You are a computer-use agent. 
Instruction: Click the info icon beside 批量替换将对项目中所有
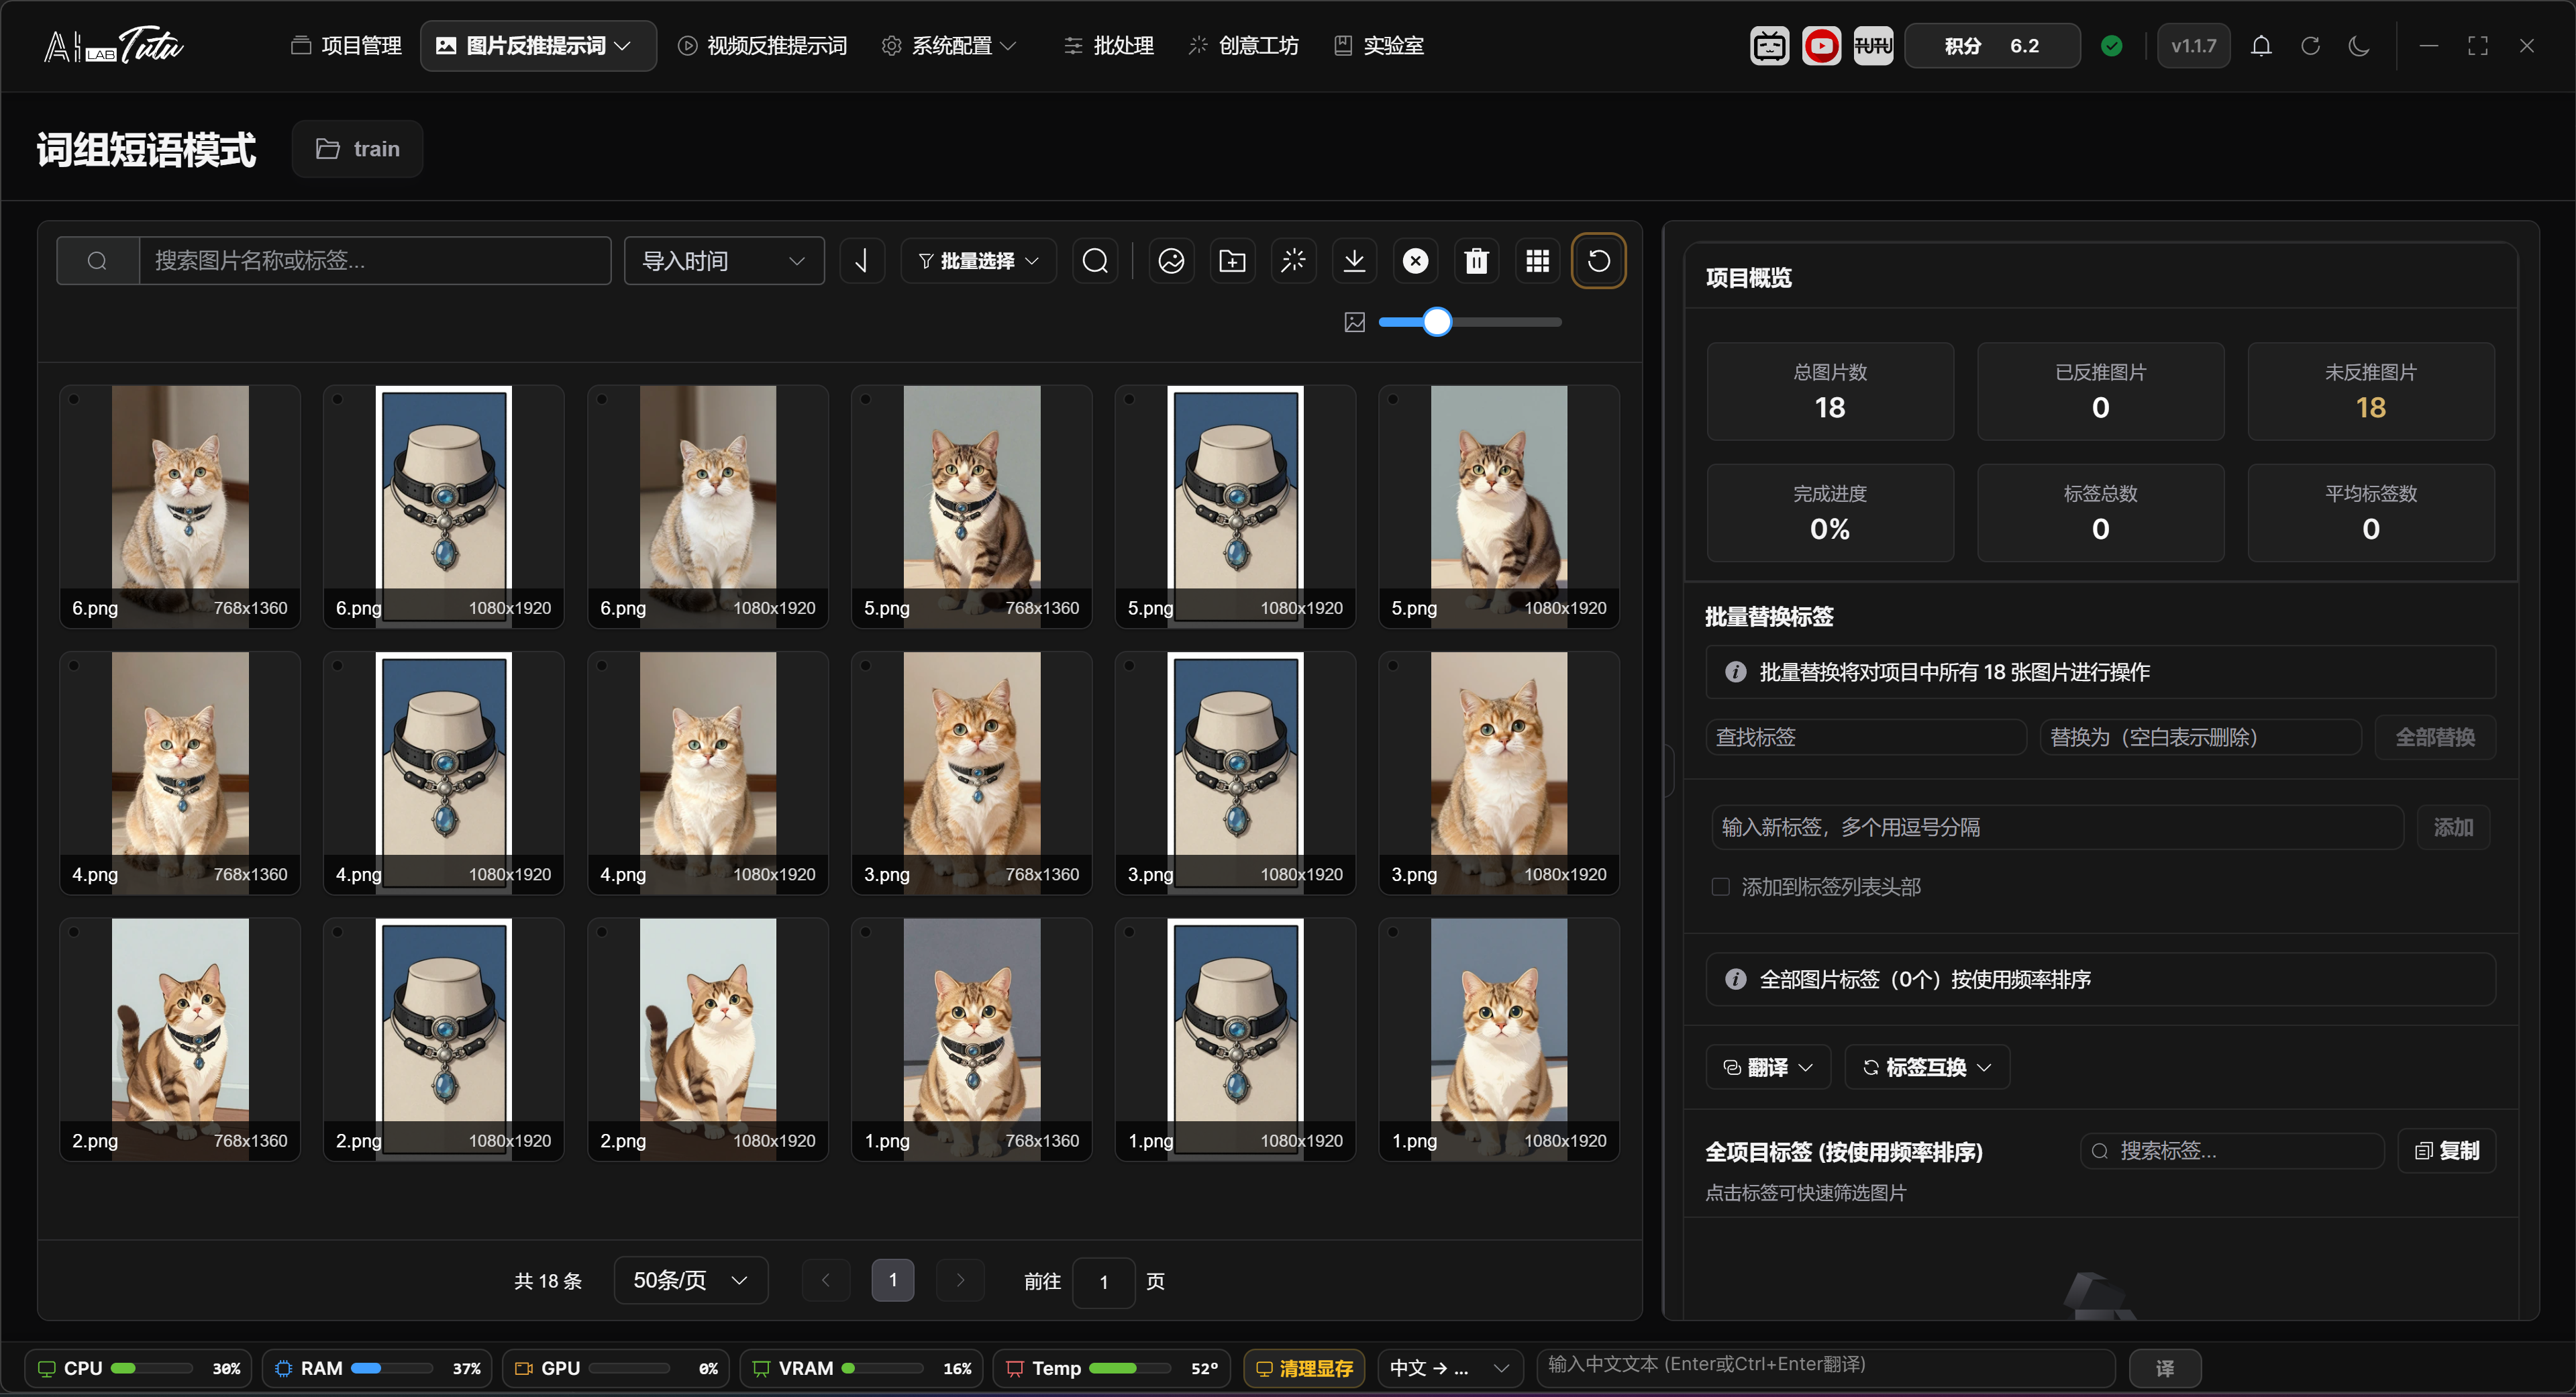coord(1735,672)
